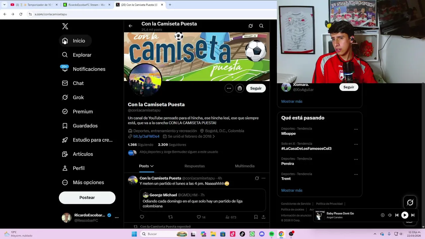Open Notificaciones in the sidebar
This screenshot has width=425, height=239.
84,69
